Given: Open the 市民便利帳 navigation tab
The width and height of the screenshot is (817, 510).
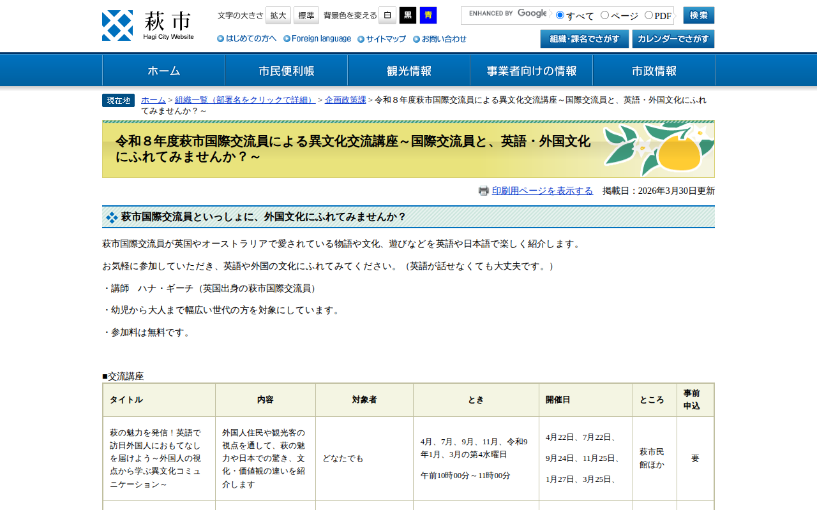Looking at the screenshot, I should pyautogui.click(x=286, y=71).
